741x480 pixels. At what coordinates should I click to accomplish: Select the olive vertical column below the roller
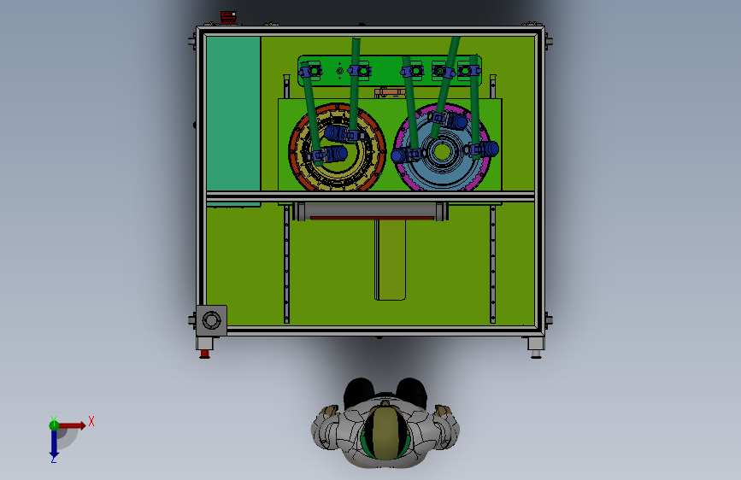[x=391, y=260]
